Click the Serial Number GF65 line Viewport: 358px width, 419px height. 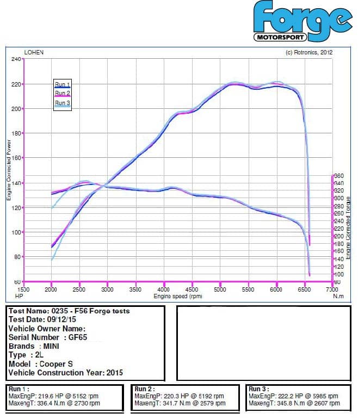[x=47, y=338]
